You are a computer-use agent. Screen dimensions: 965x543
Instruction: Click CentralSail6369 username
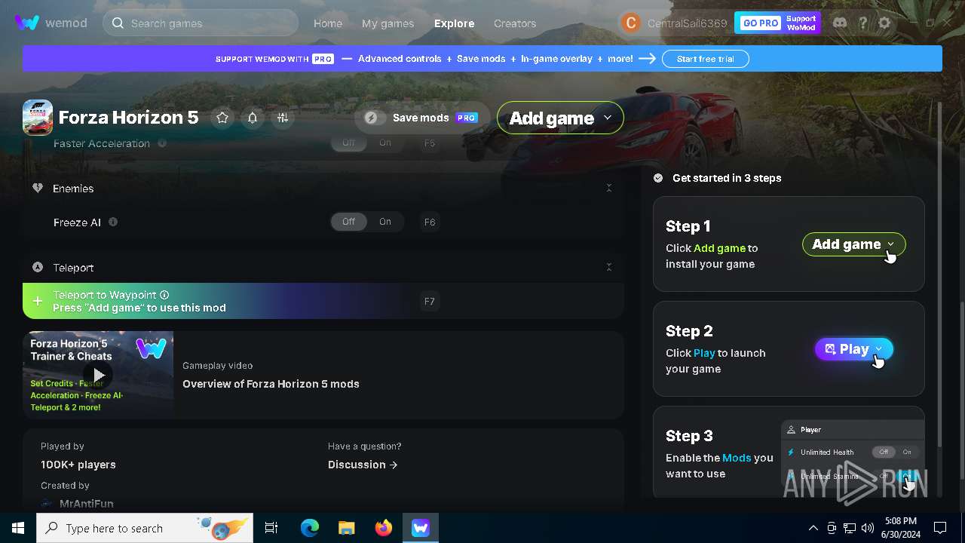(x=687, y=23)
